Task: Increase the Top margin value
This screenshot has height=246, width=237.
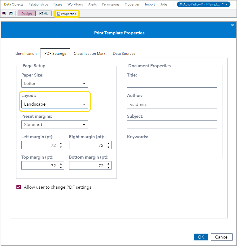Action: 61,164
